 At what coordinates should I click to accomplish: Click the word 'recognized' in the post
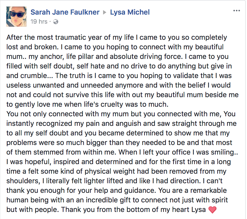click(x=54, y=124)
